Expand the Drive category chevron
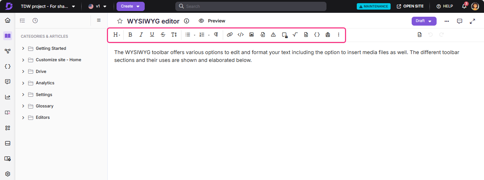484x180 pixels. [23, 72]
